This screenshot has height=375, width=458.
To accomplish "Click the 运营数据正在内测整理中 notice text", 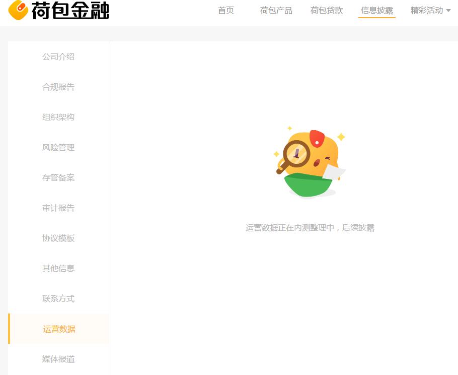I will [310, 228].
